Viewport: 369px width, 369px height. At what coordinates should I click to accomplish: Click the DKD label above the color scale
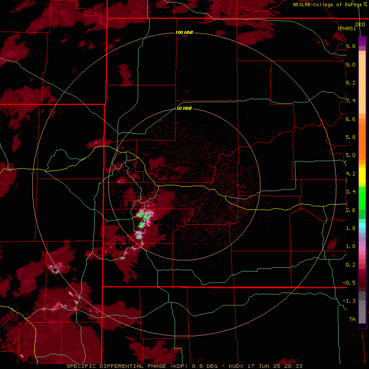(360, 25)
